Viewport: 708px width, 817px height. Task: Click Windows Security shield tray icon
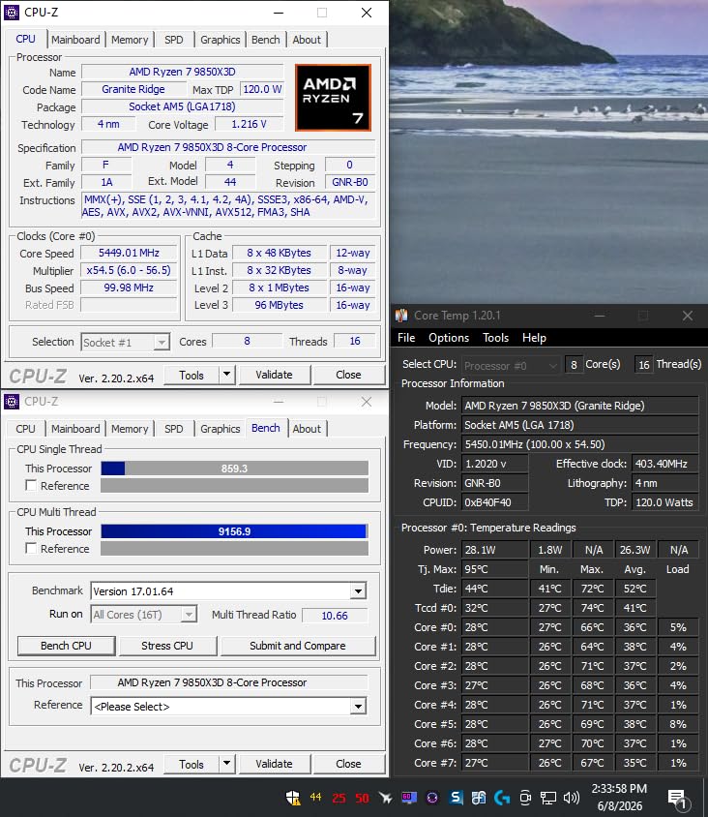pyautogui.click(x=293, y=798)
